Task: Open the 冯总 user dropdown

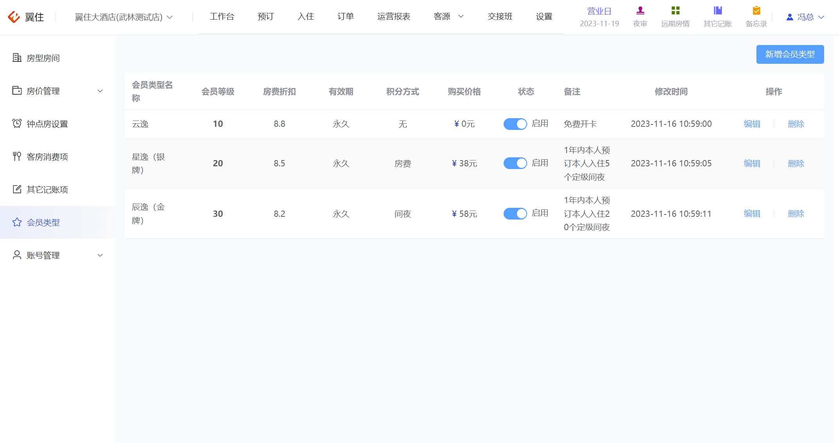Action: 805,17
